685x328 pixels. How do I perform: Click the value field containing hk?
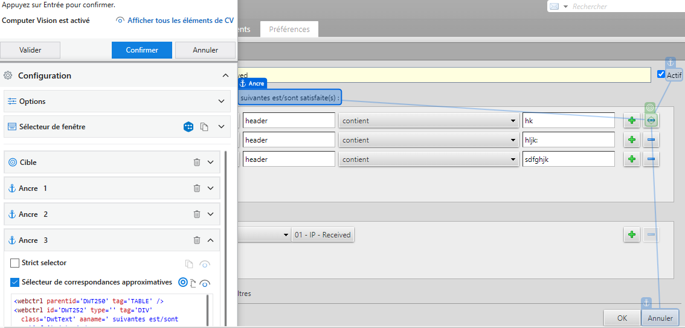tap(568, 121)
